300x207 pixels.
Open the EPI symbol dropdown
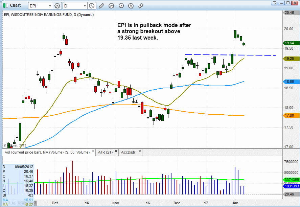50,6
